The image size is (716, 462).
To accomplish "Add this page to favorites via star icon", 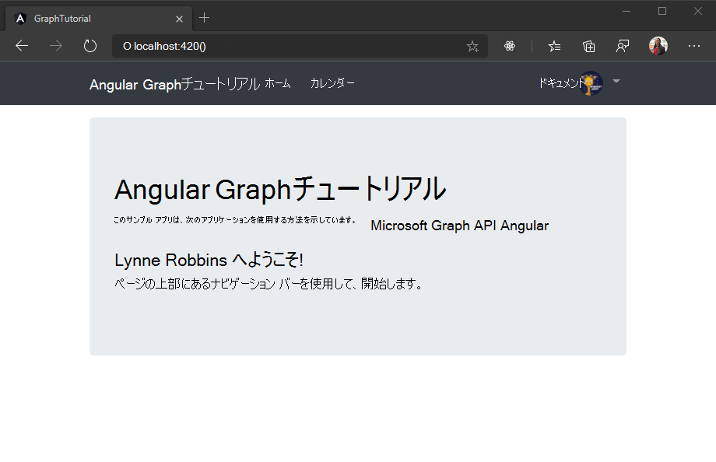I will [472, 46].
